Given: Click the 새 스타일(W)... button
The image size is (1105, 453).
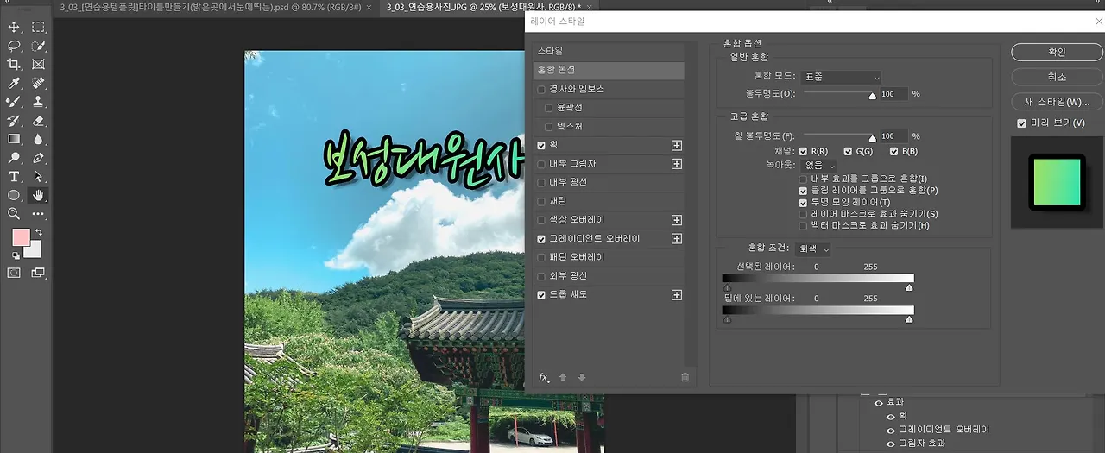Looking at the screenshot, I should [1057, 102].
